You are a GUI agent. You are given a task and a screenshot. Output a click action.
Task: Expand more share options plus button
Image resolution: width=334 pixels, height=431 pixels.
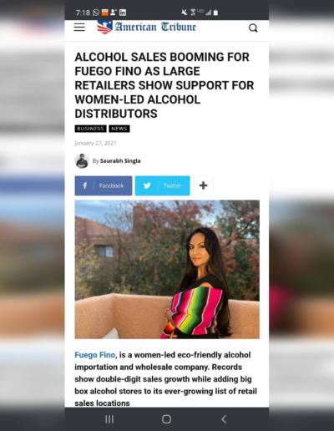(204, 185)
